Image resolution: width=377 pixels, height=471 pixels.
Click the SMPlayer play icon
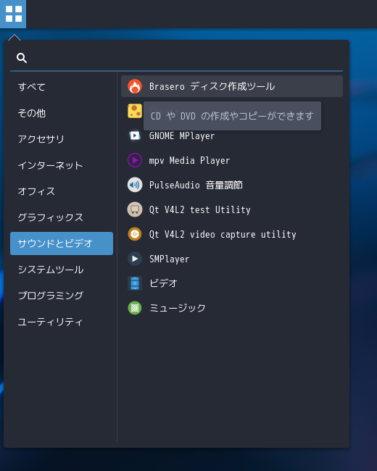click(x=135, y=259)
